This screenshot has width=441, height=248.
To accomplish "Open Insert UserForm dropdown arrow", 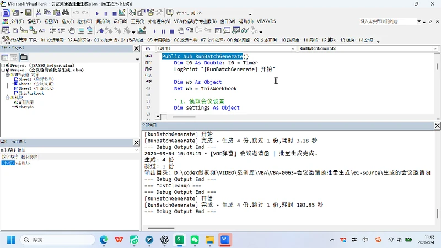I will pos(21,13).
